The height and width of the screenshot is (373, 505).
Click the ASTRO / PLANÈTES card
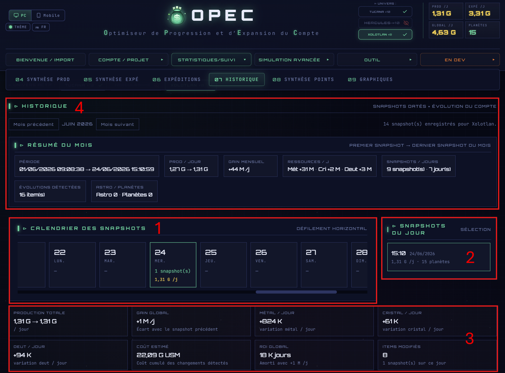[124, 191]
